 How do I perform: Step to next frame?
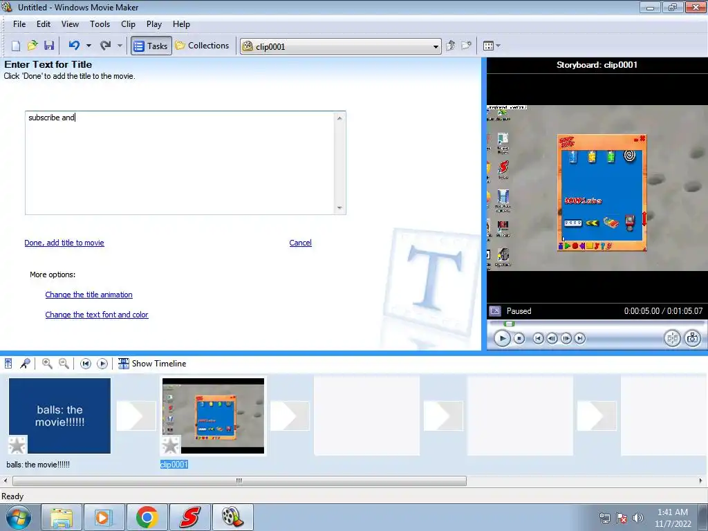click(x=566, y=338)
